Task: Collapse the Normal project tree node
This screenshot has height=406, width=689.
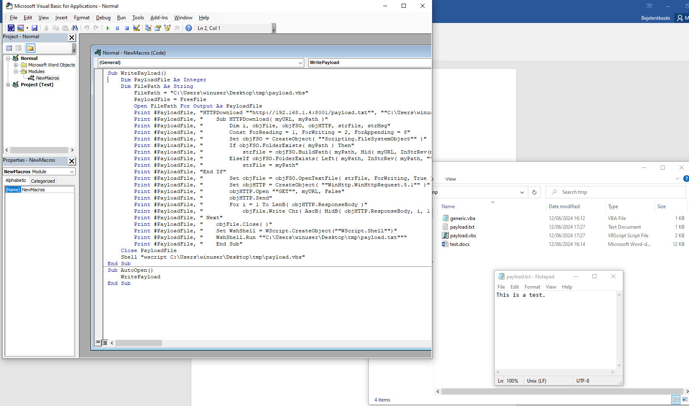Action: click(x=8, y=58)
